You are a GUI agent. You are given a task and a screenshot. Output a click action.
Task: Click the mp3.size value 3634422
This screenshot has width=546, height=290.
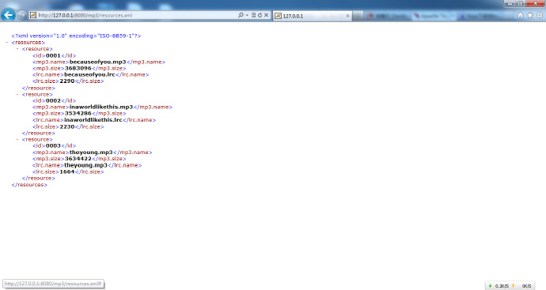[78, 159]
